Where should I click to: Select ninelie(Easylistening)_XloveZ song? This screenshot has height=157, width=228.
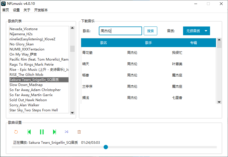pos(39,39)
